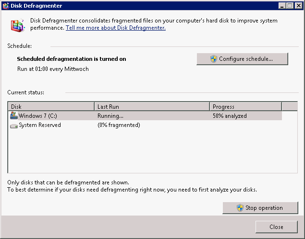
Task: Sort by the Progress column header
Action: (x=245, y=107)
